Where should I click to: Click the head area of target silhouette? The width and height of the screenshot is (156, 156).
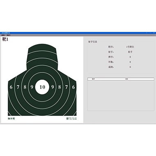(42, 54)
